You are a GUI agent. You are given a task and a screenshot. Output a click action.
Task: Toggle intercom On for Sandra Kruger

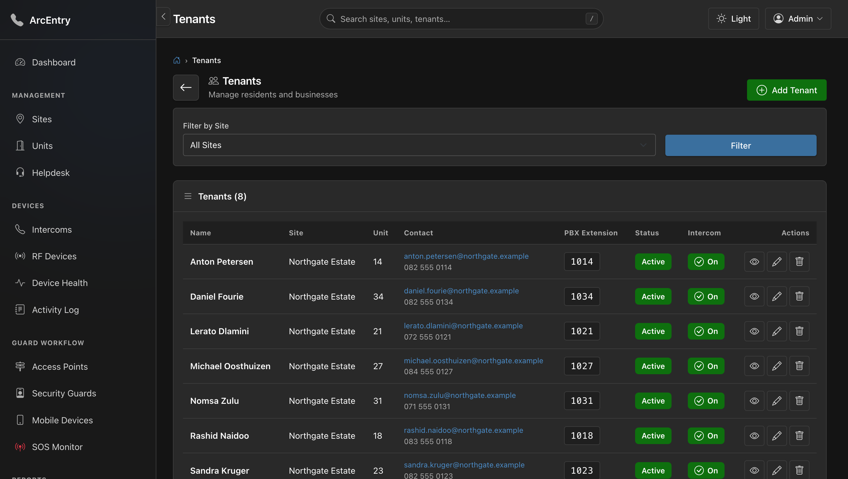click(x=706, y=470)
